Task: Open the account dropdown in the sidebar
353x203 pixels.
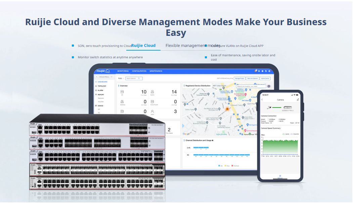Action: [104, 77]
